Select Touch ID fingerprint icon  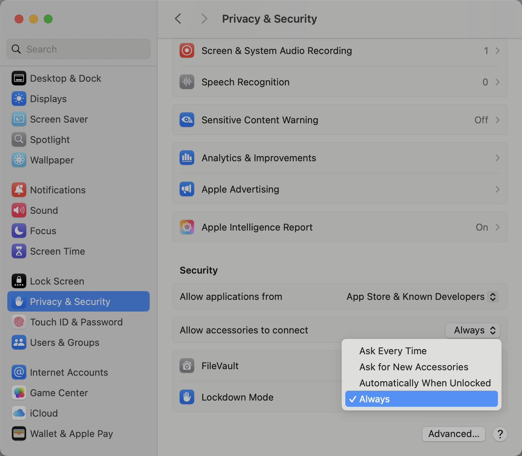[19, 322]
